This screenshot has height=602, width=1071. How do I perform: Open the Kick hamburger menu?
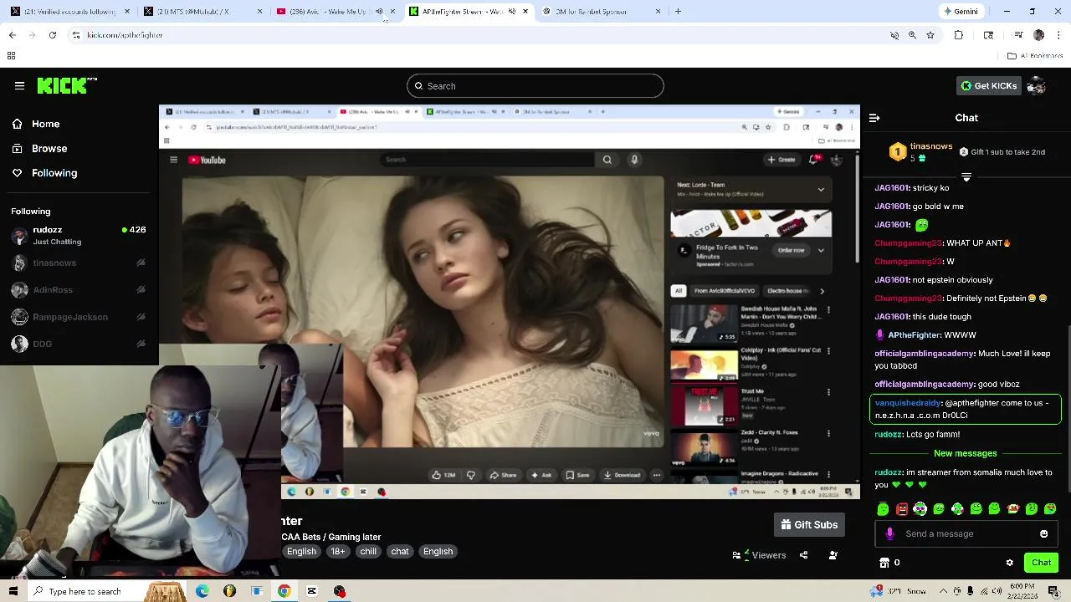click(19, 85)
